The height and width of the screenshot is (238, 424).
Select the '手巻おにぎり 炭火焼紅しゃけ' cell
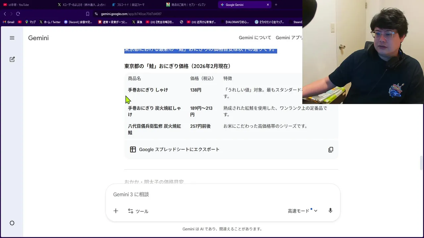pyautogui.click(x=155, y=111)
